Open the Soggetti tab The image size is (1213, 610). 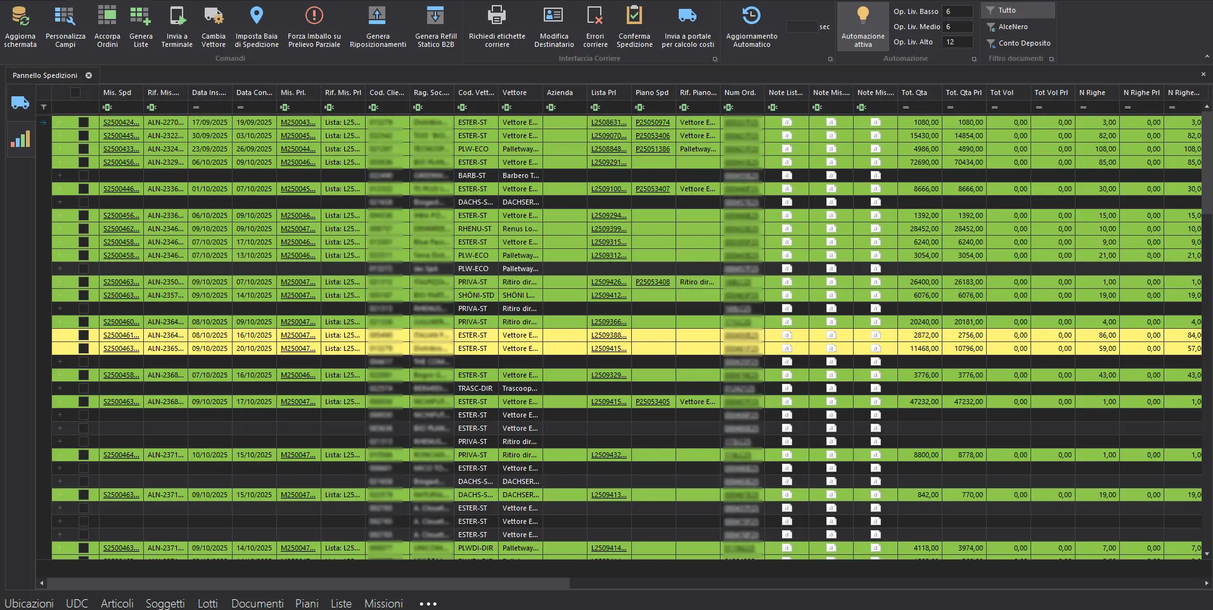165,603
